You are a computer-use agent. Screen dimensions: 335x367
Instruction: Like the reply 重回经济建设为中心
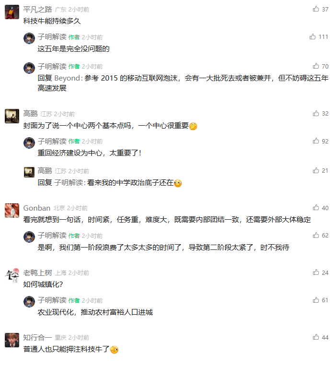316,142
